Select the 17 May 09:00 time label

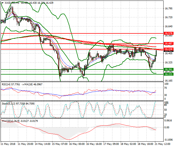pos(111,144)
